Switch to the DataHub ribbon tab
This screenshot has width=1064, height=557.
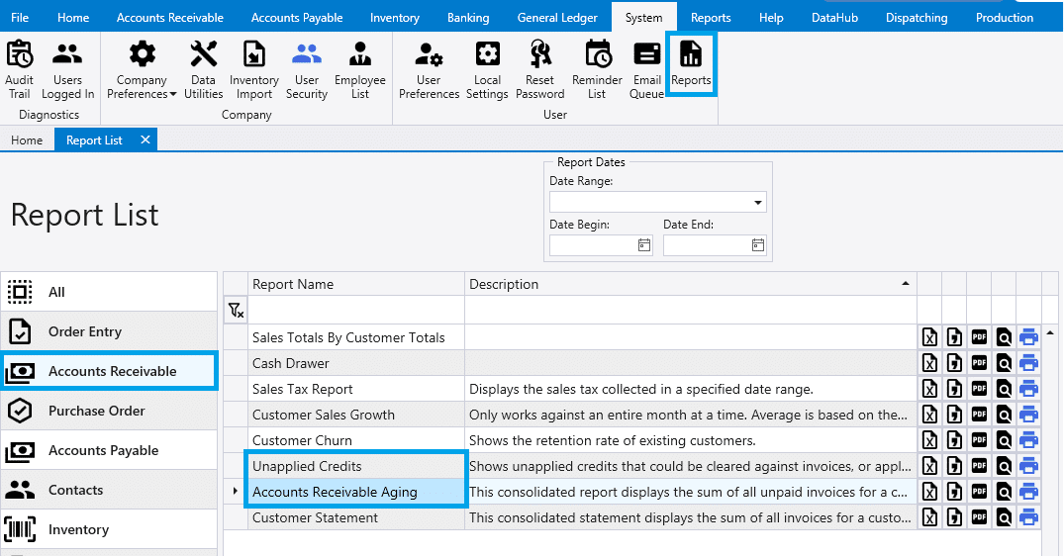click(834, 18)
